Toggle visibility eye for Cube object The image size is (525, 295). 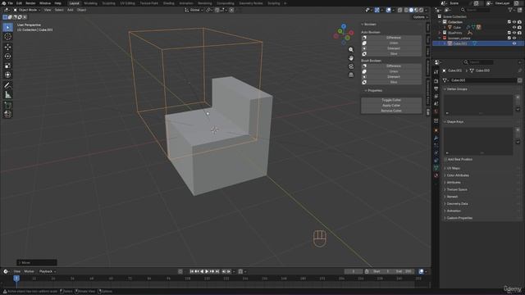514,27
